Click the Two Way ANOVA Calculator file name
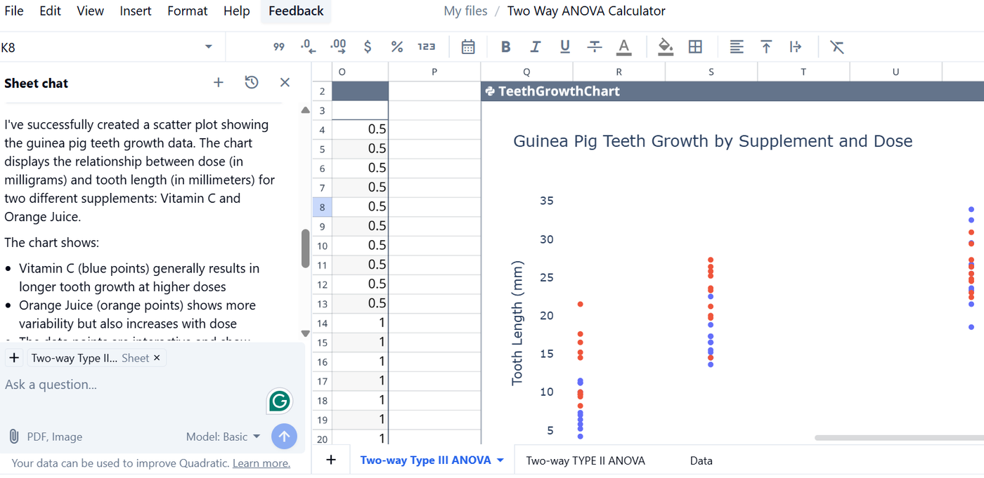The height and width of the screenshot is (478, 984). click(x=586, y=11)
